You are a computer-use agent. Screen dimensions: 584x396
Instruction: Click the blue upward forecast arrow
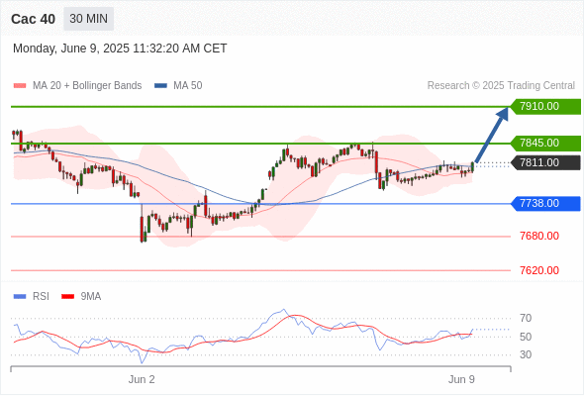point(492,134)
